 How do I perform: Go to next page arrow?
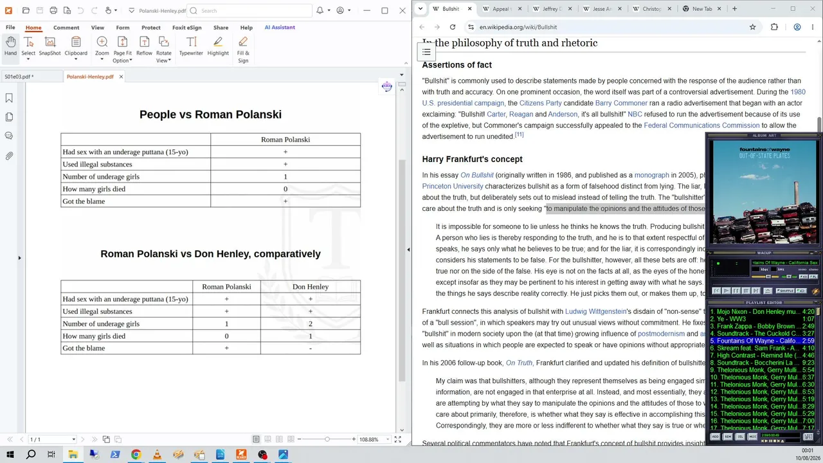(x=83, y=439)
